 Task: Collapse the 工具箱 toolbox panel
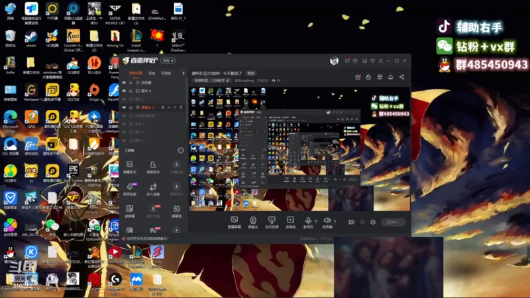coord(181,150)
